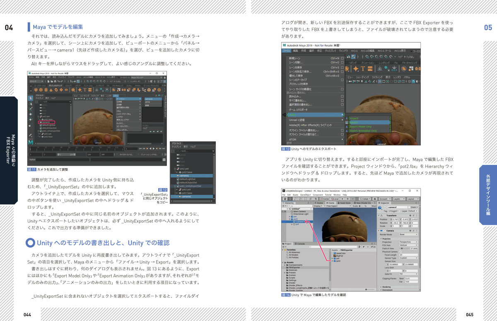Expand the Unreal に送信 submenu arrow
497x321 pixels.
(342, 120)
